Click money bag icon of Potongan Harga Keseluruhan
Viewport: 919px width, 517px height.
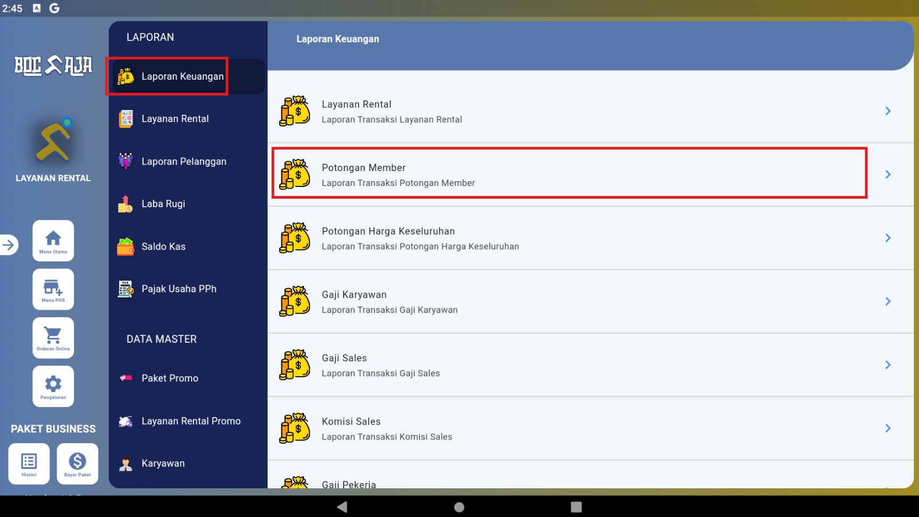295,238
